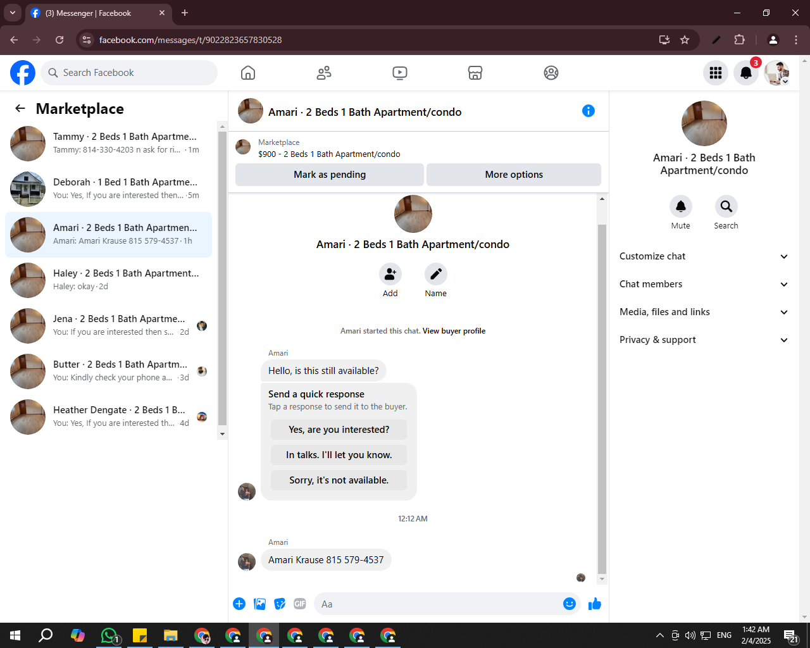Search in conversation magnifier icon
The width and height of the screenshot is (810, 648).
[726, 206]
